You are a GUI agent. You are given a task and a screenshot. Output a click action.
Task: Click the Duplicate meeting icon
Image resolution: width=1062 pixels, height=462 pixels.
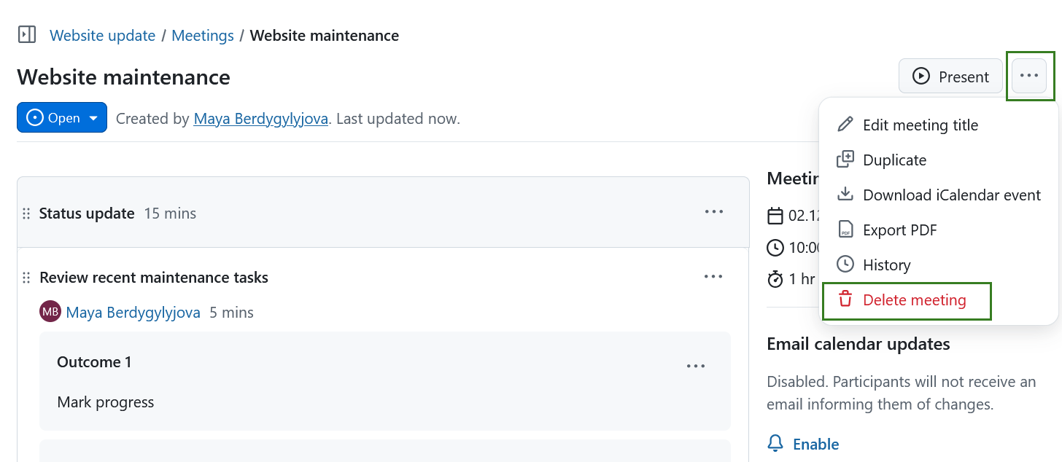[x=845, y=159]
